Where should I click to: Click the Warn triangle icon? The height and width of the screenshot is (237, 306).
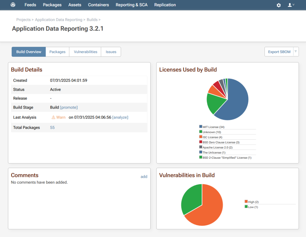tap(53, 117)
